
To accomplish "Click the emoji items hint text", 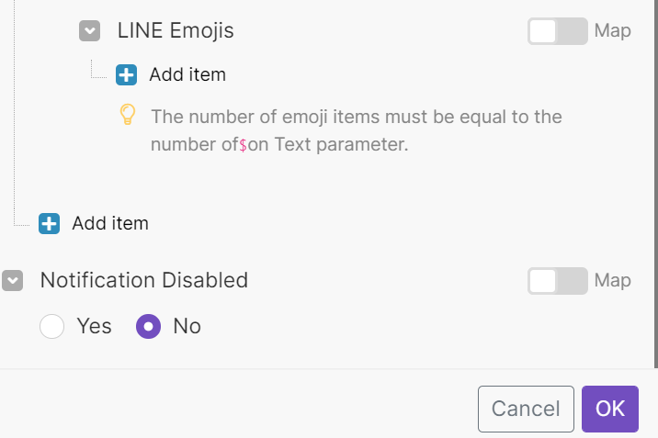I will [x=357, y=130].
